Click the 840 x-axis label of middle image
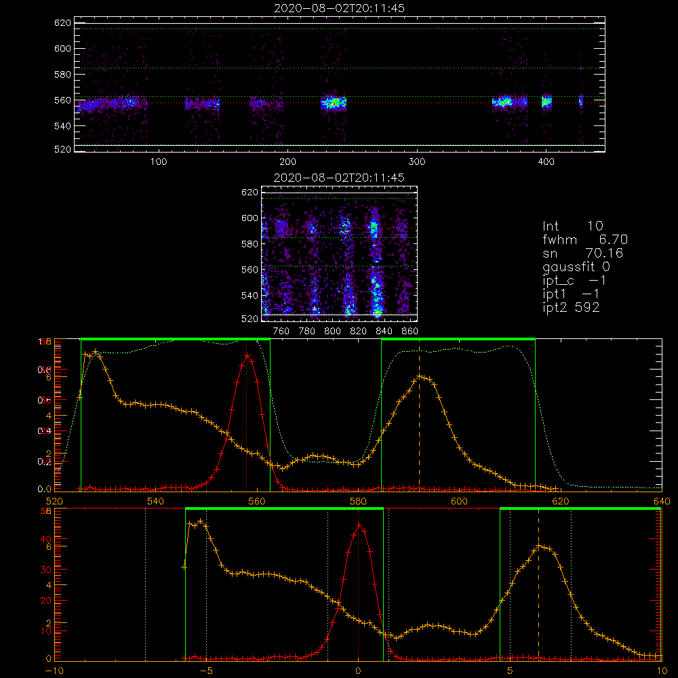 (x=384, y=332)
